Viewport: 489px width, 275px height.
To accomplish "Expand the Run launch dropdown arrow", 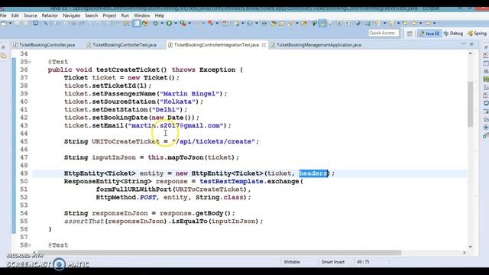I will 176,24.
